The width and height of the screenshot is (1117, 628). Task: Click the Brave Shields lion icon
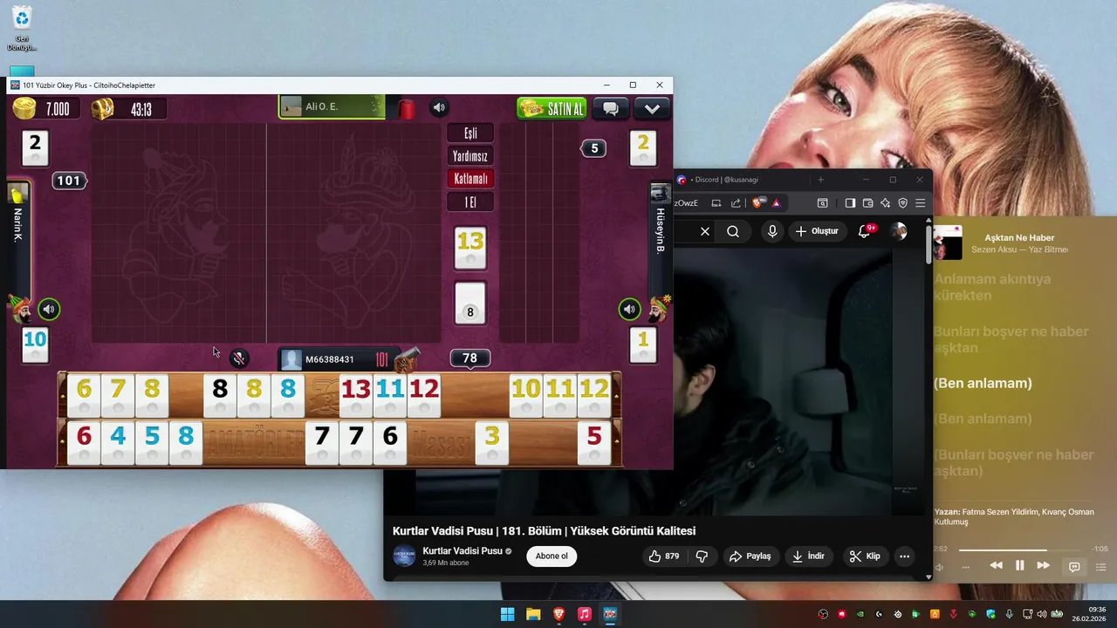(x=758, y=203)
